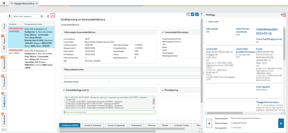Viewport: 288px width, 133px height.
Task: Click the up arrow below the side tabs
Action: click(3, 129)
